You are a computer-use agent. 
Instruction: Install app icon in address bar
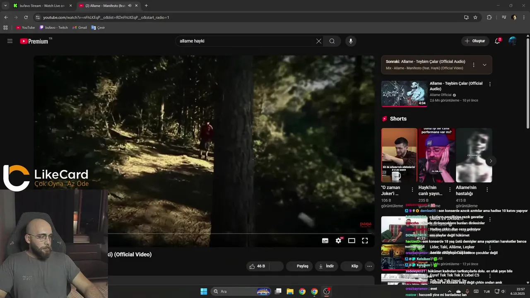[x=466, y=17]
